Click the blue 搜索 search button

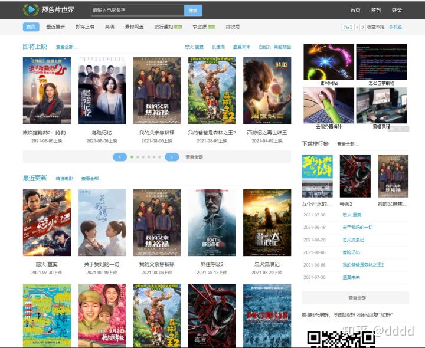pos(193,10)
